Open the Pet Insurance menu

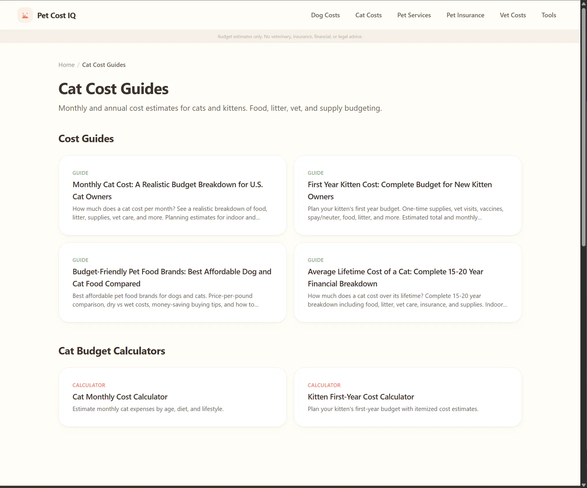coord(465,15)
